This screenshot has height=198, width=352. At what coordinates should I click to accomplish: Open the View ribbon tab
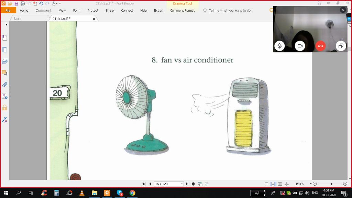click(x=62, y=10)
